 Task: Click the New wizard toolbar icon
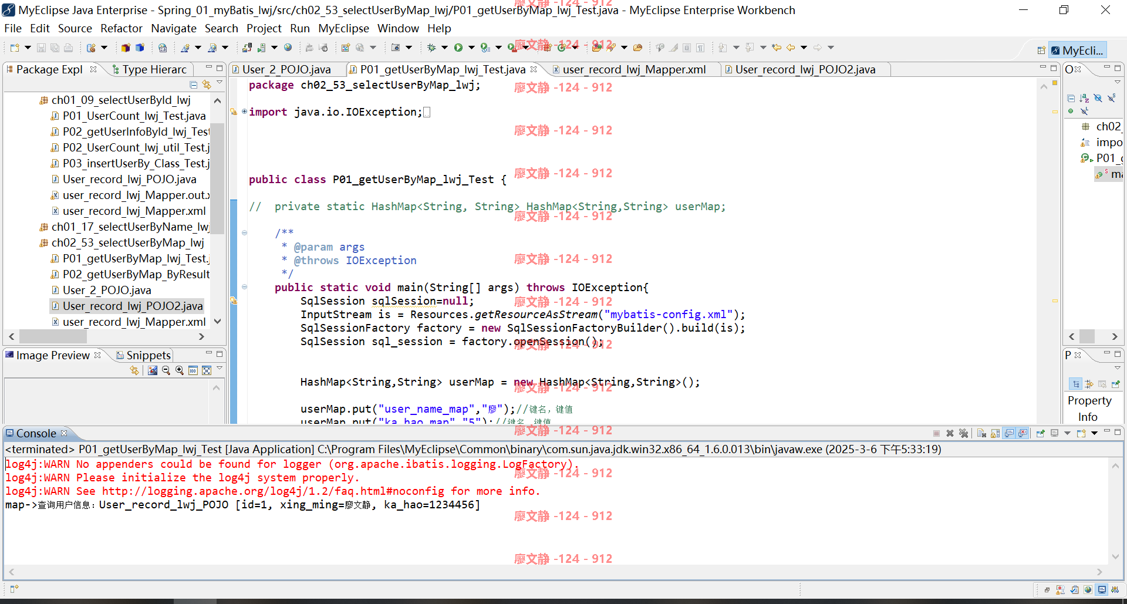(15, 48)
